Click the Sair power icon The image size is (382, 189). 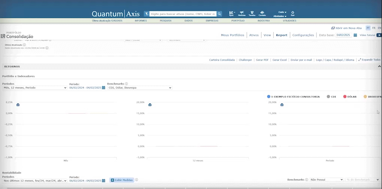pos(292,13)
